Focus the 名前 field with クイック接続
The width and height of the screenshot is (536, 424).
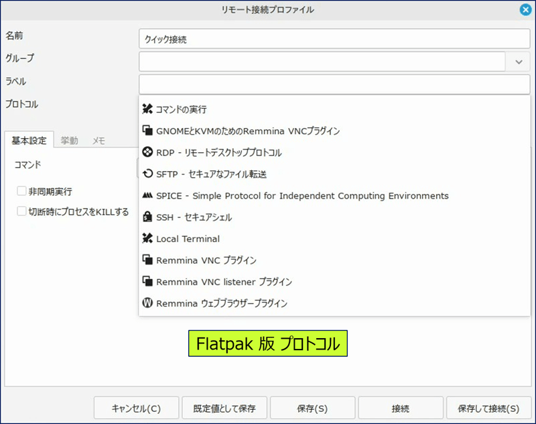(334, 39)
